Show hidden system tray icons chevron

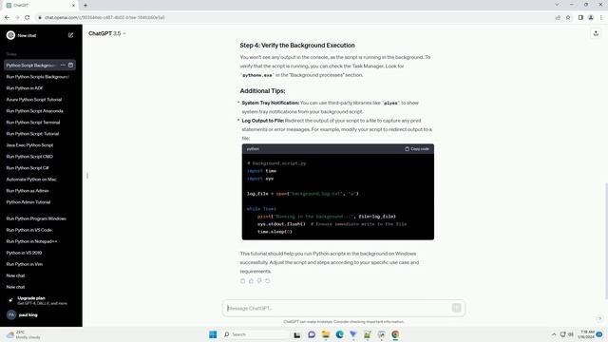click(554, 334)
